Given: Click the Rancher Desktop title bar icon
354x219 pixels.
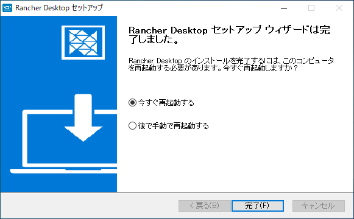Looking at the screenshot, I should 7,8.
